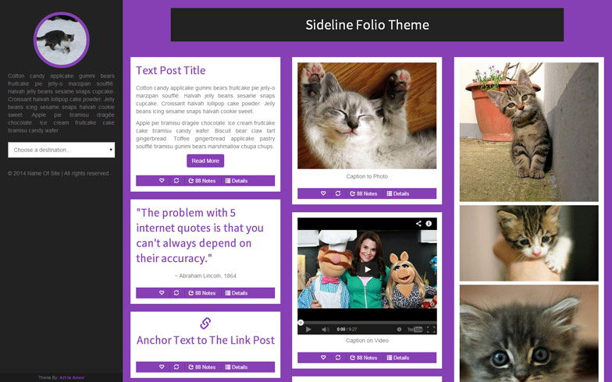
Task: Click the Read More button
Action: 205,161
